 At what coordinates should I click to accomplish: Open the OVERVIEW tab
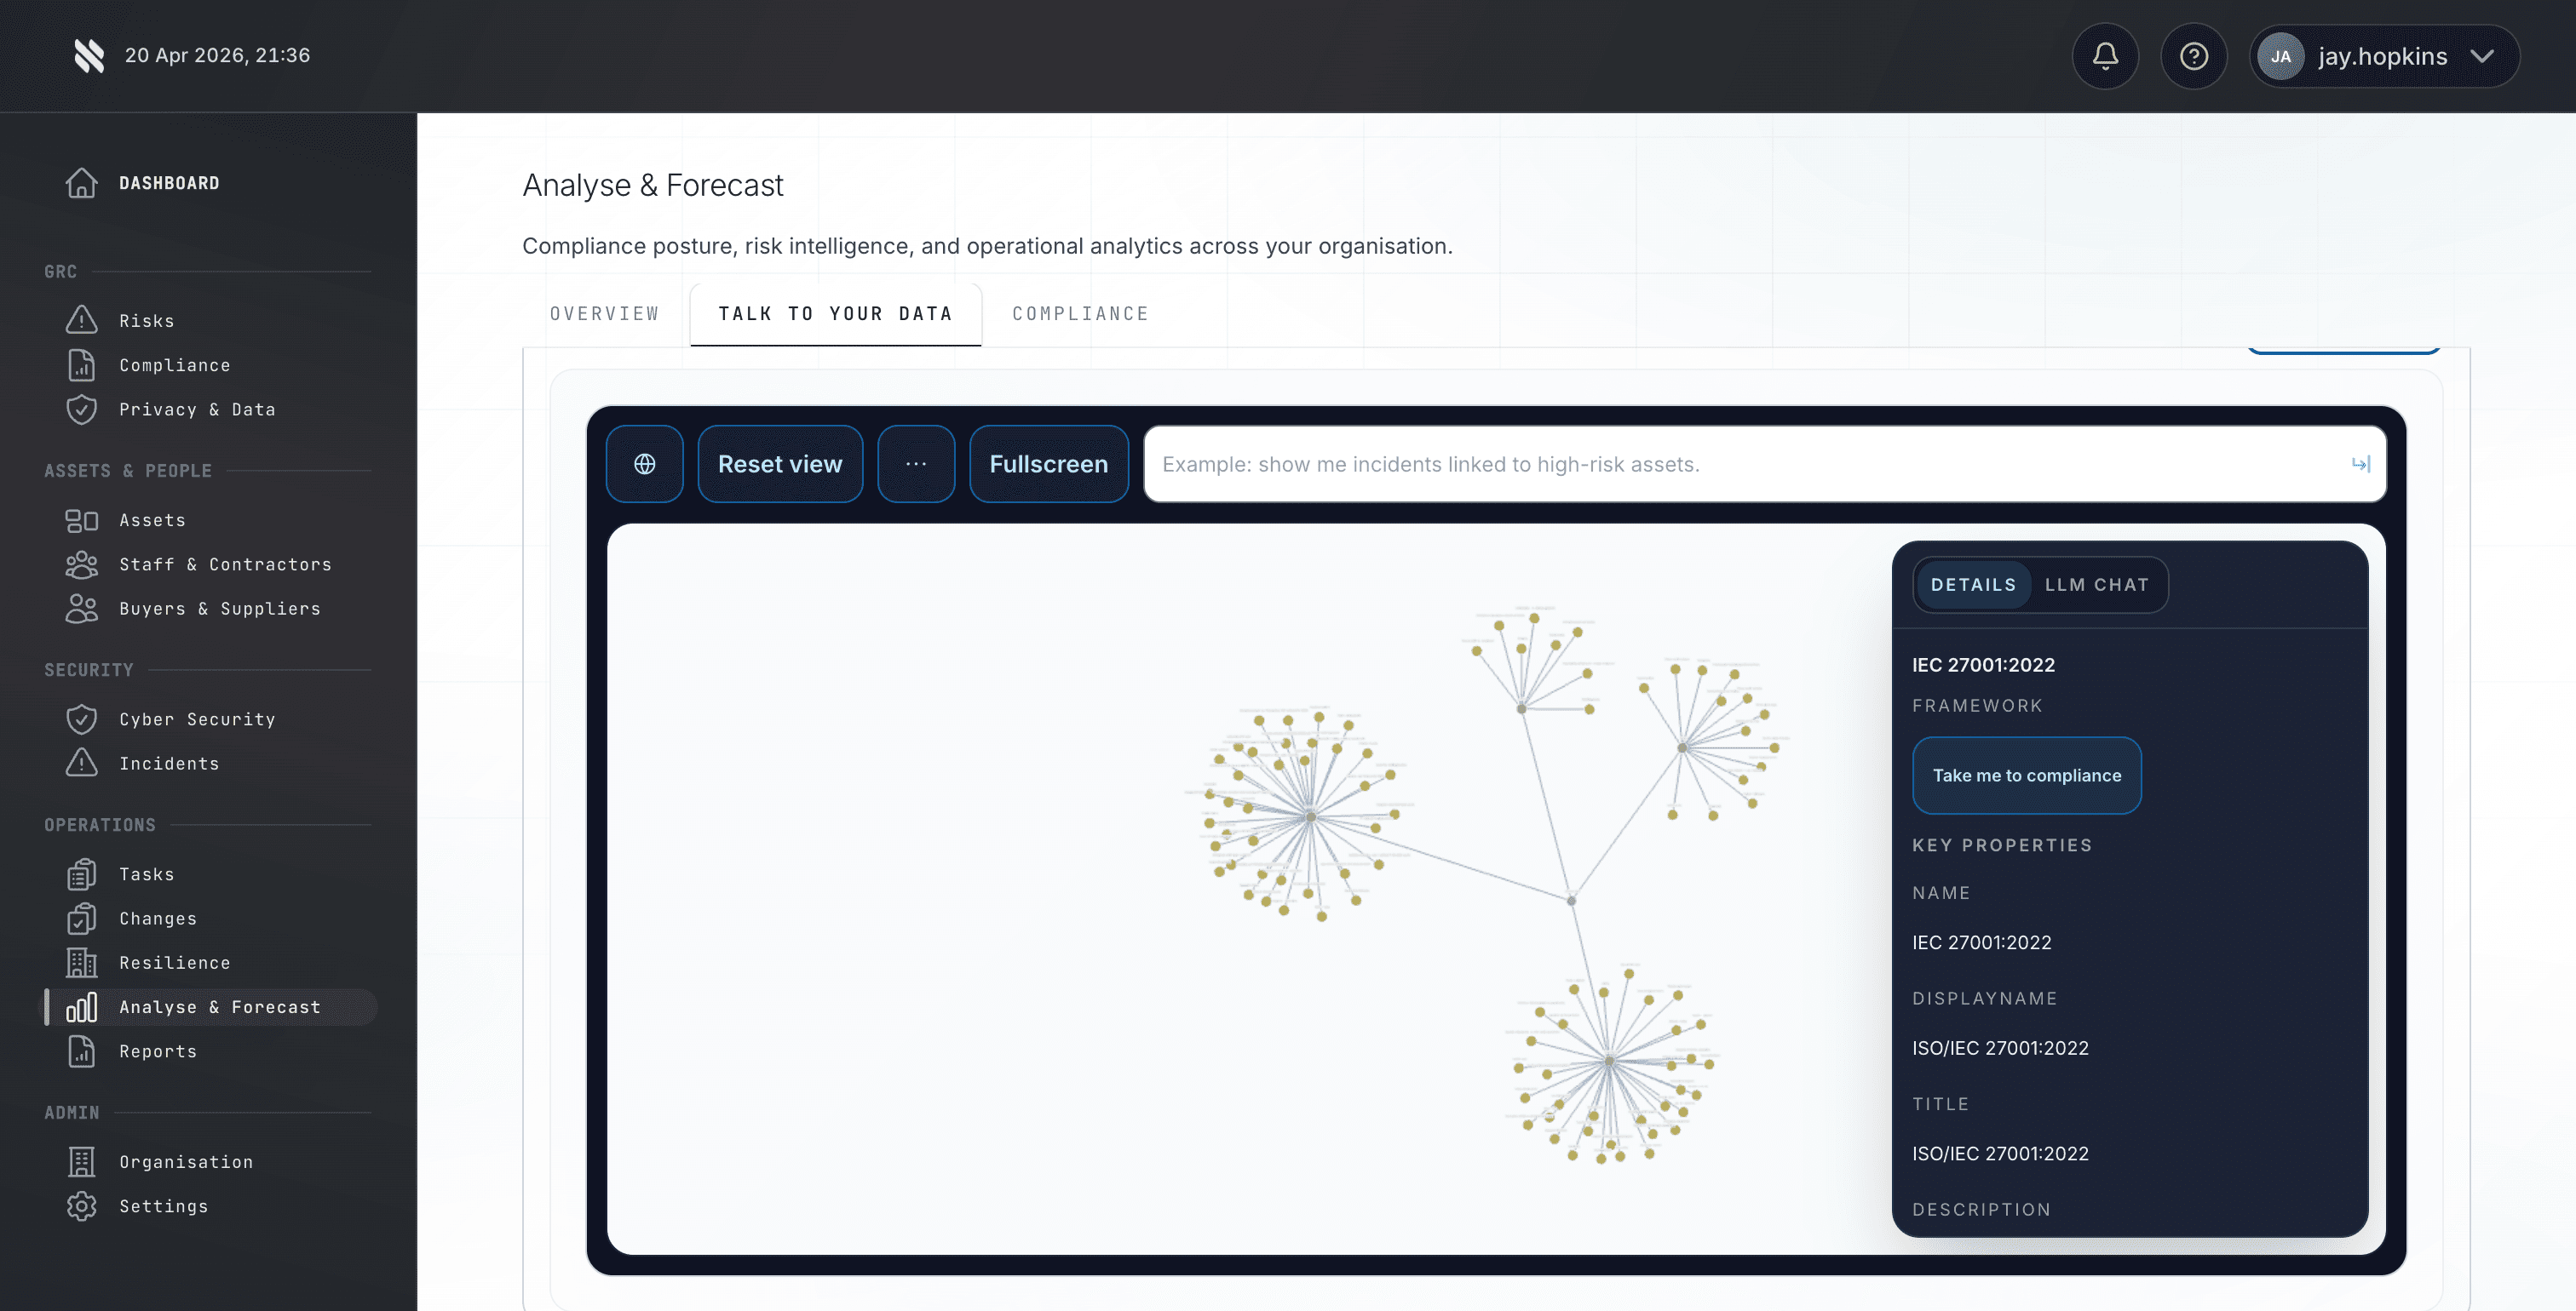click(x=604, y=312)
